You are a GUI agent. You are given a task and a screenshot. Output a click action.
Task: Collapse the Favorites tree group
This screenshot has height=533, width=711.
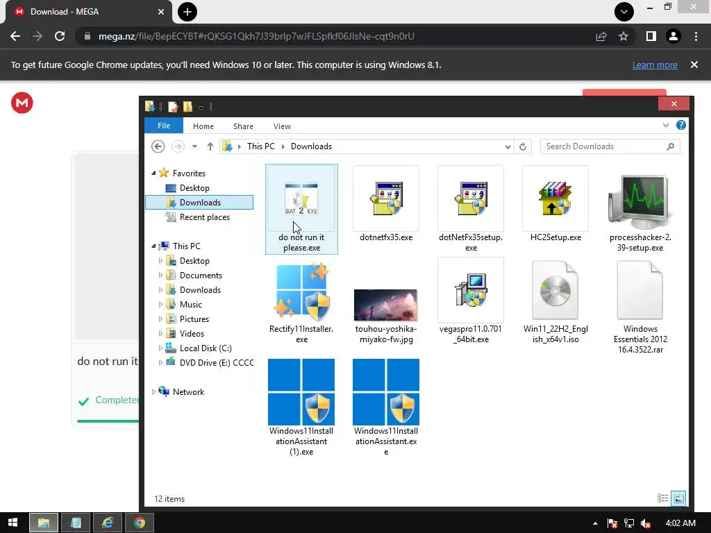(153, 173)
